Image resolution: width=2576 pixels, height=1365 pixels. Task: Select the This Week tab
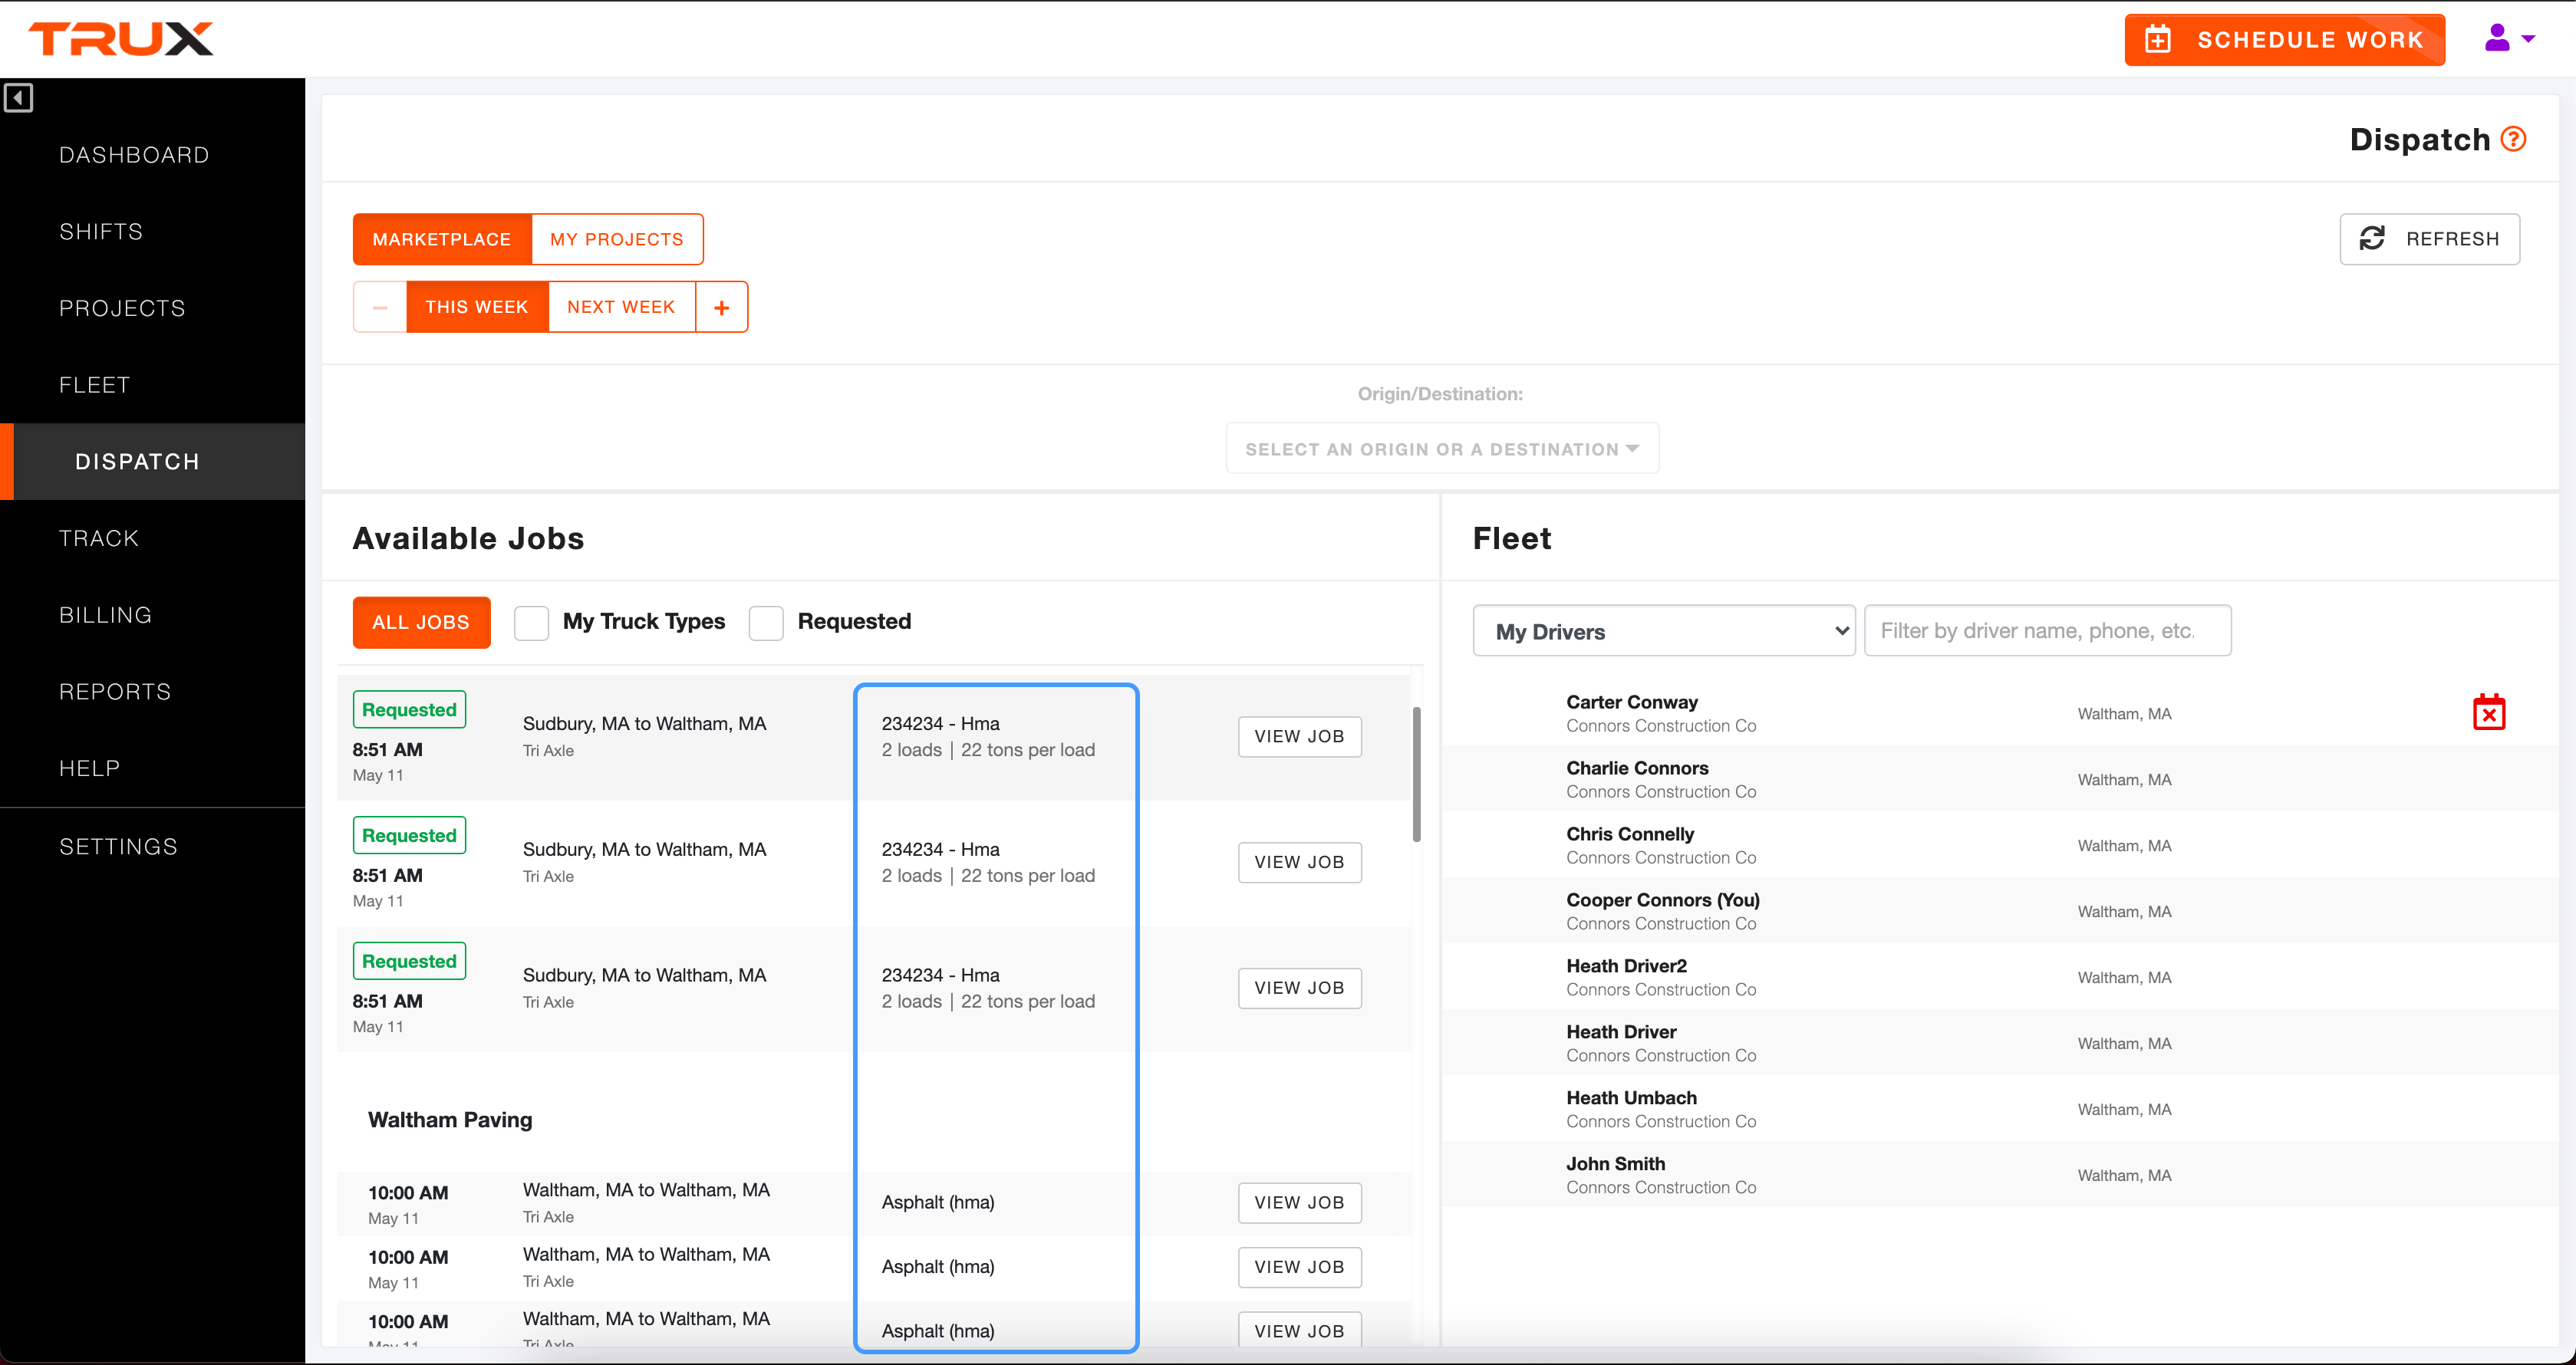(x=477, y=307)
